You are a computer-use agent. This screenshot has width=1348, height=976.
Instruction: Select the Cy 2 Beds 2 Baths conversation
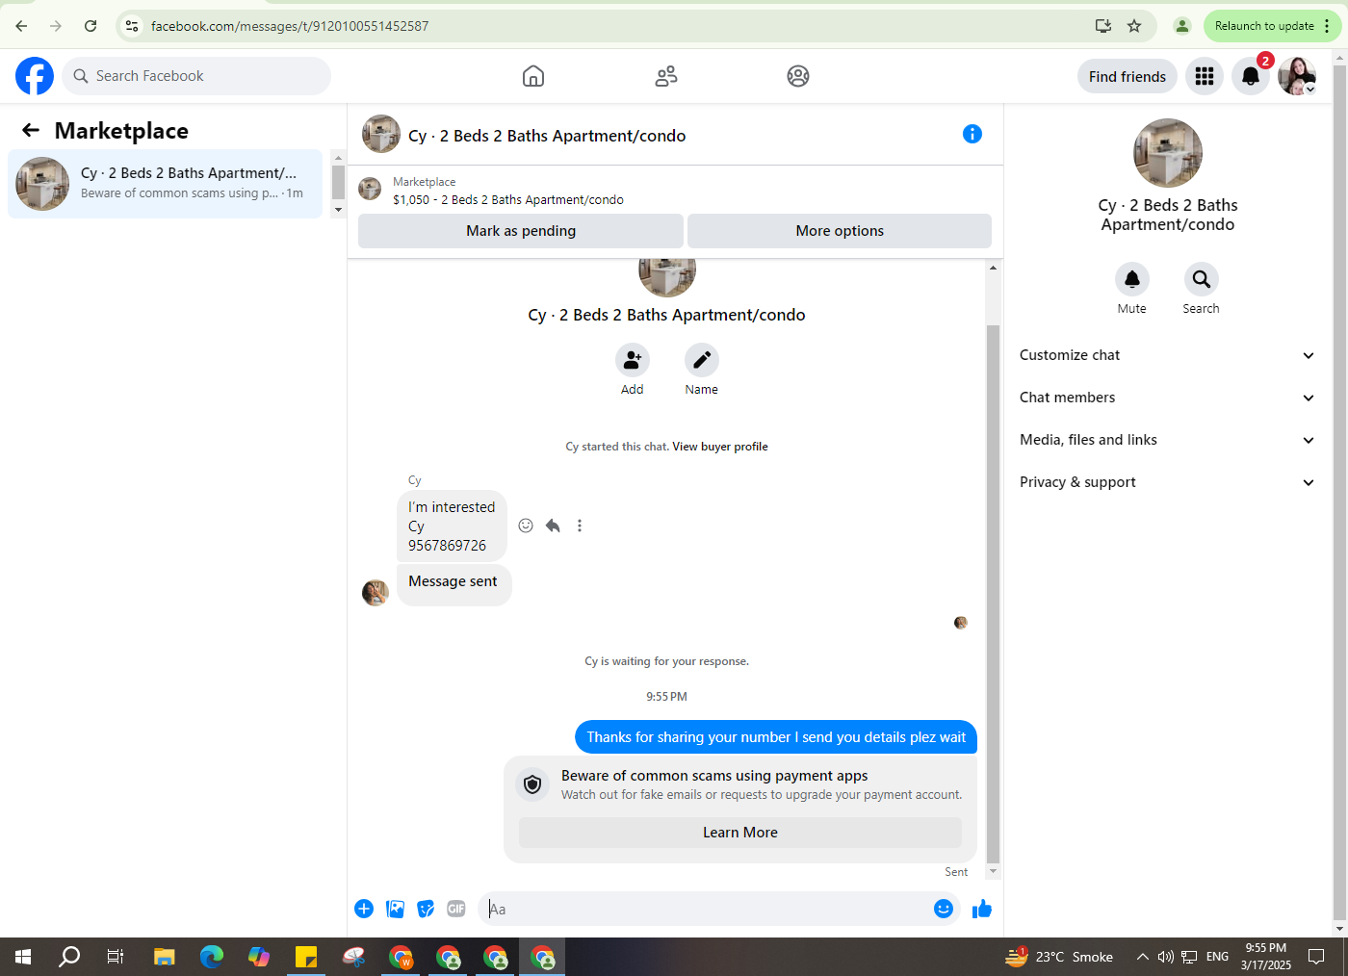click(x=166, y=184)
